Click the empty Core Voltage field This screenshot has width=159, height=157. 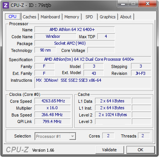101,50
